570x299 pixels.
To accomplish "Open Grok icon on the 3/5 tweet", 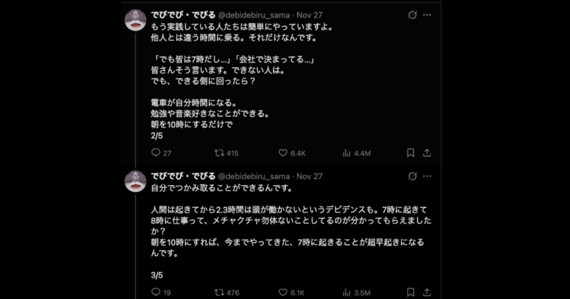I will point(412,176).
